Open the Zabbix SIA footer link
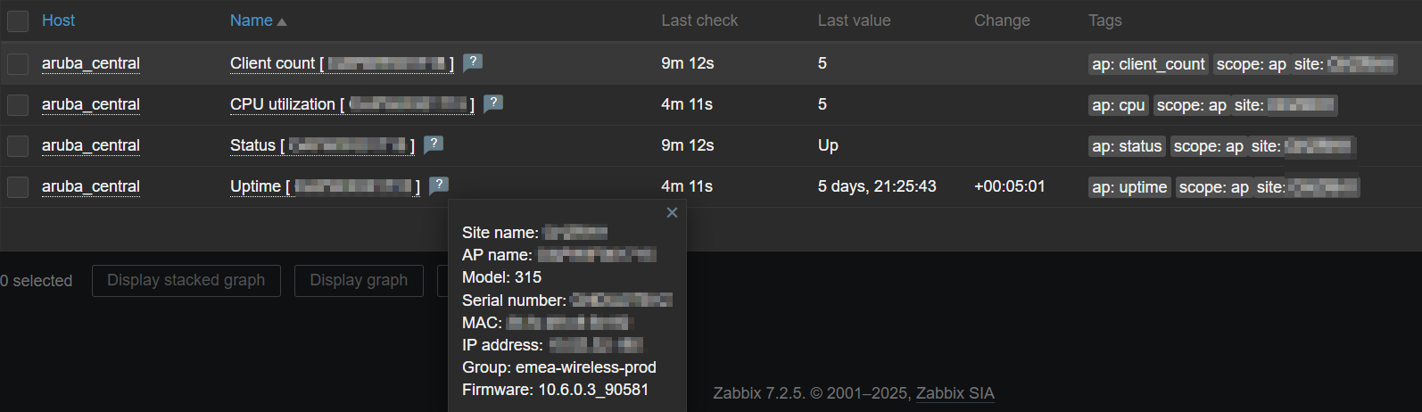1422x412 pixels. 955,393
